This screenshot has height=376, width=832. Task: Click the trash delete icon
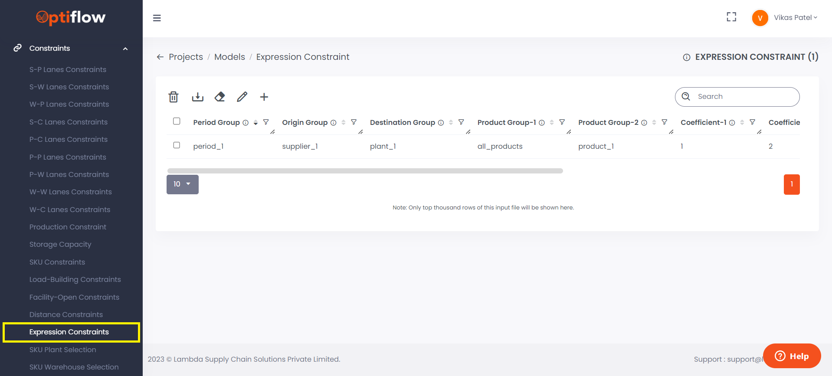(x=174, y=97)
